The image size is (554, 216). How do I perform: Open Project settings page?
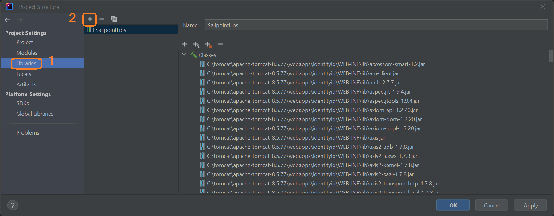[x=25, y=42]
